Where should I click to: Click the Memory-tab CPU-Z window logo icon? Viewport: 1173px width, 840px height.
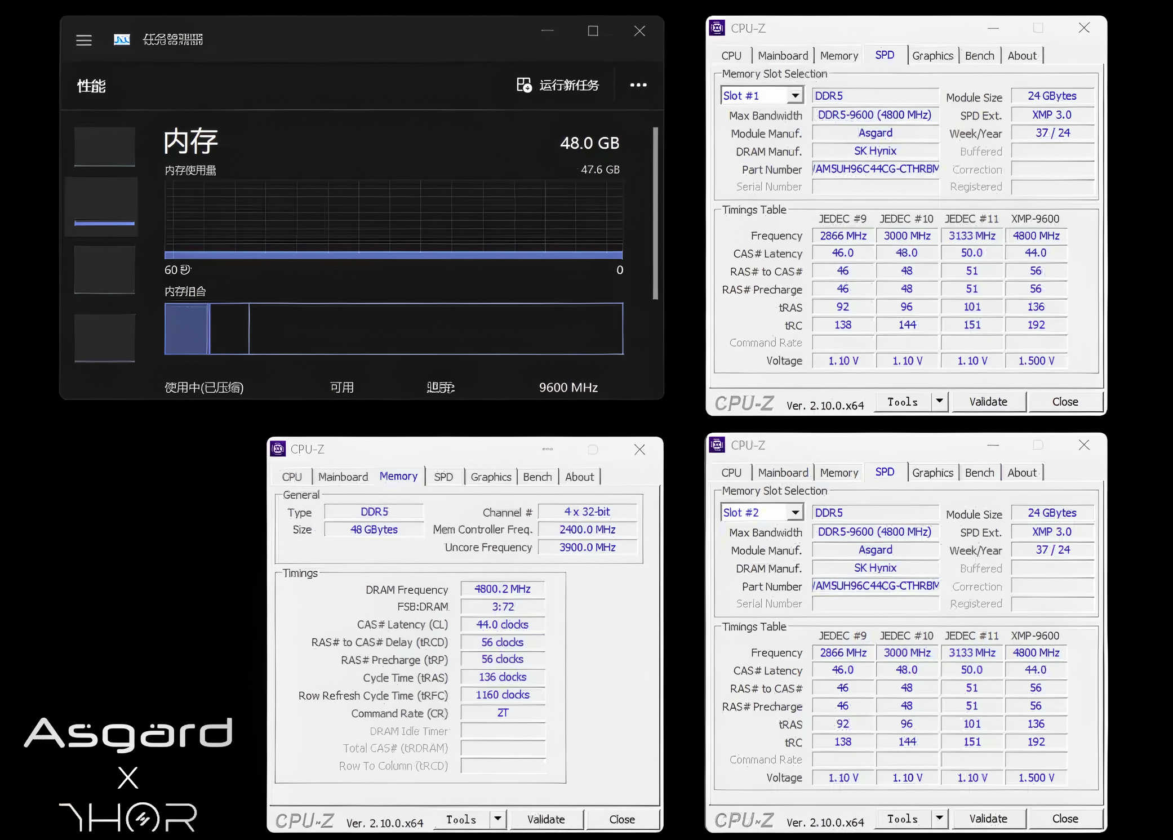point(278,448)
